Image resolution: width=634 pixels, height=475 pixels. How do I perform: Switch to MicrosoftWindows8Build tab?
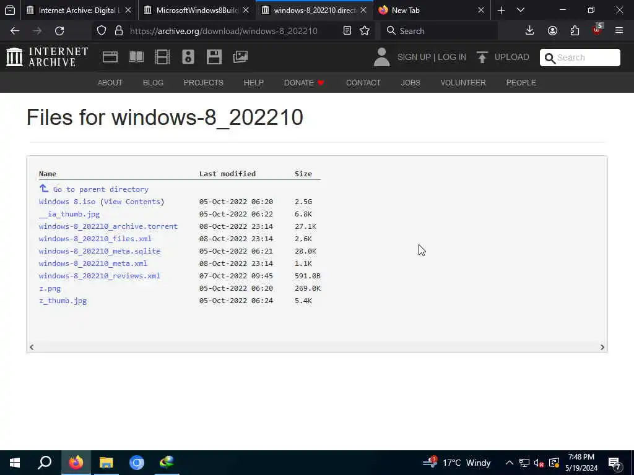click(x=197, y=11)
